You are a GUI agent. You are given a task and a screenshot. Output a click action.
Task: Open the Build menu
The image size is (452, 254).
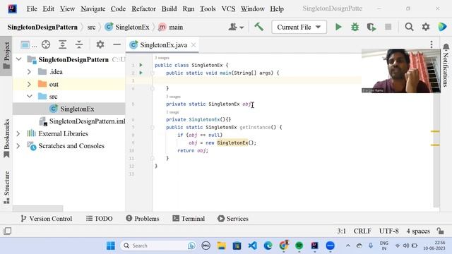click(169, 9)
